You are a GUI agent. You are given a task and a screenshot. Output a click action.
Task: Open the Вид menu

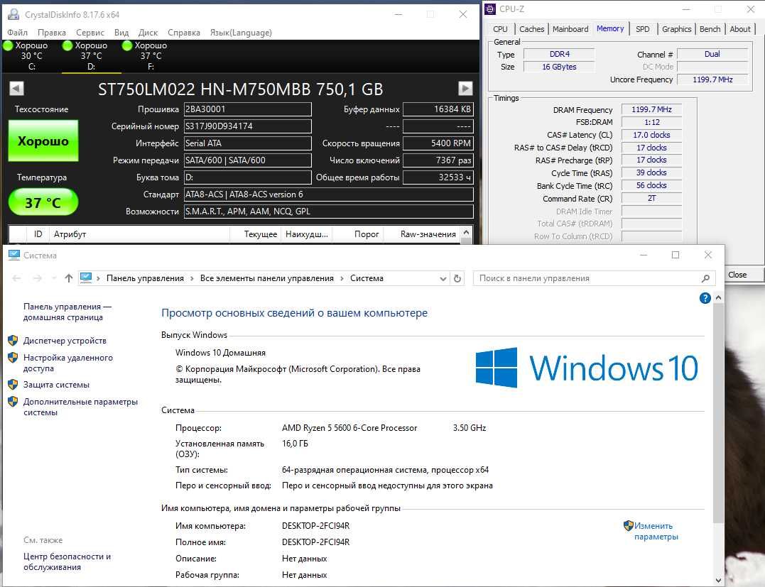(x=121, y=33)
